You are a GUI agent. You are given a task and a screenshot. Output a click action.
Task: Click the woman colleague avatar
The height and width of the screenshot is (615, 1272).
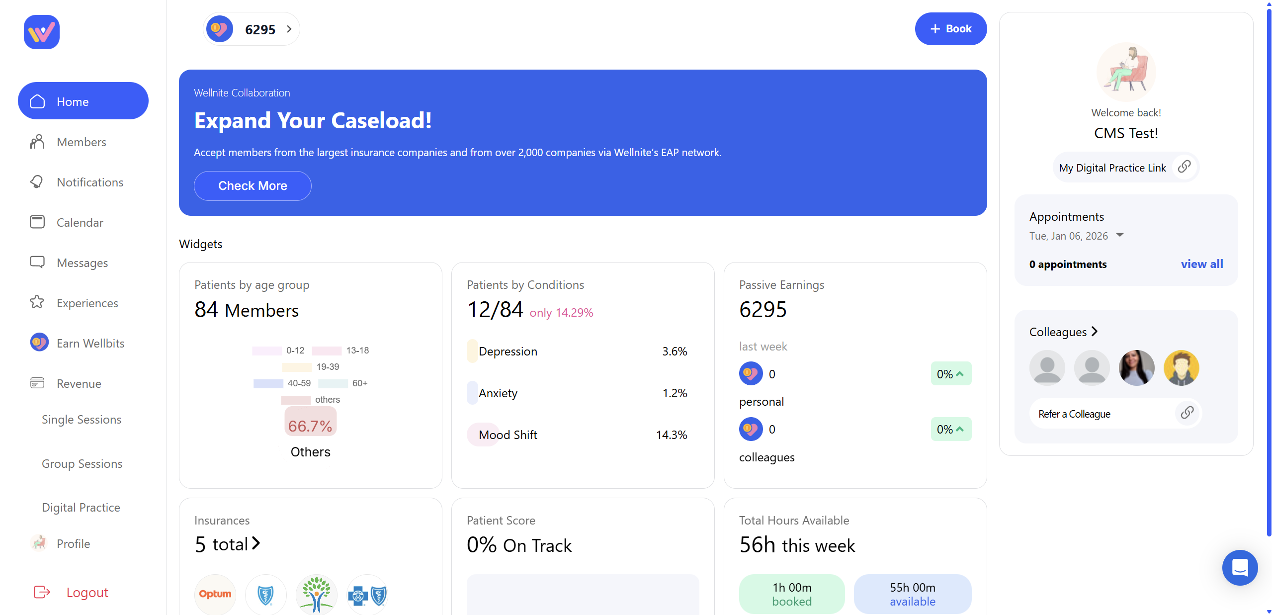1136,368
